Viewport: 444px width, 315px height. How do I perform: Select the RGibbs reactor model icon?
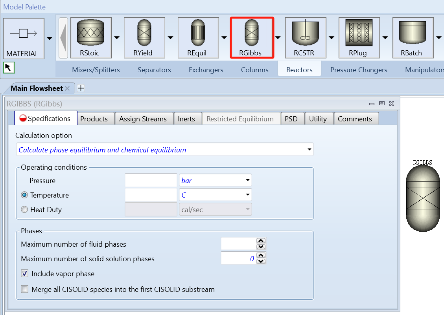click(252, 38)
